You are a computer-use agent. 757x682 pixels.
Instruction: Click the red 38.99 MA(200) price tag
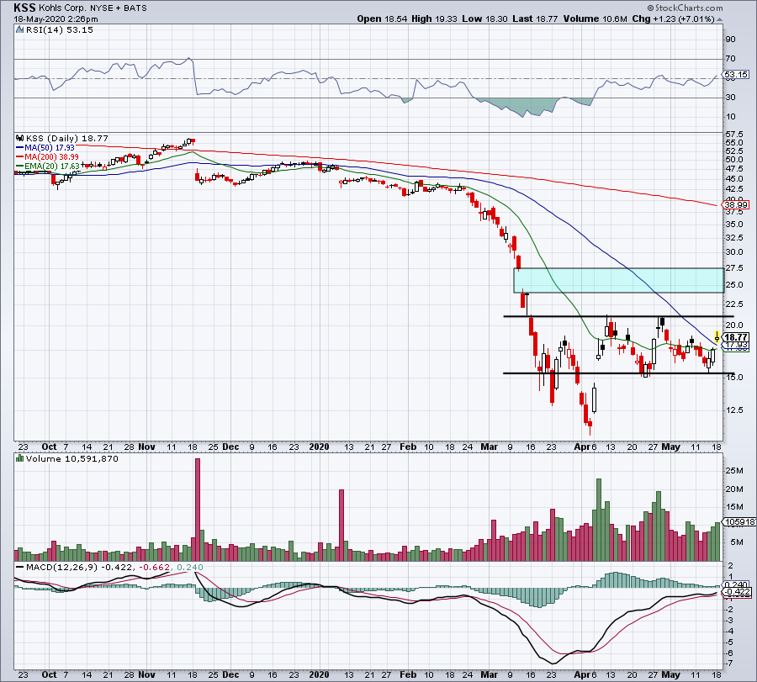[736, 204]
